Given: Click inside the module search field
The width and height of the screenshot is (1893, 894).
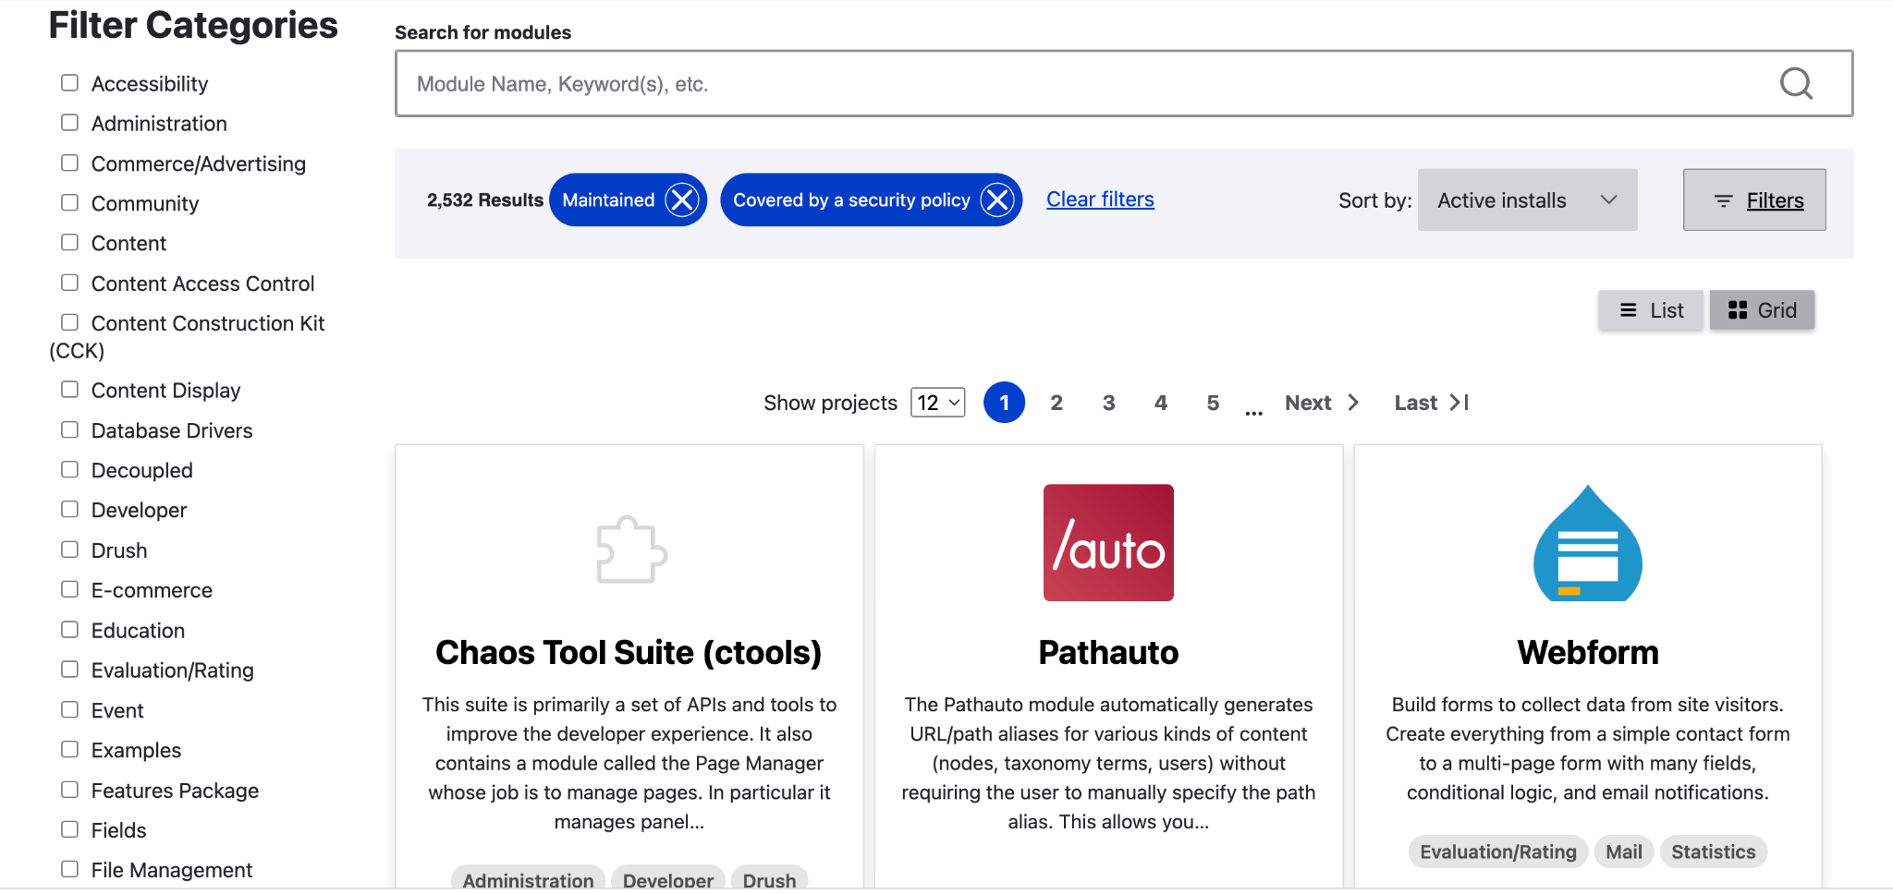Looking at the screenshot, I should 924,83.
